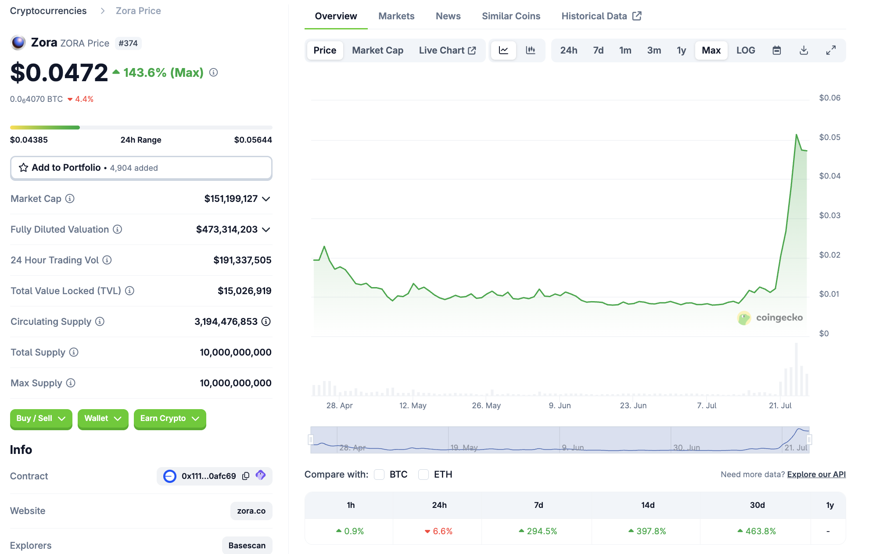Click Circulating Supply info icon
883x554 pixels.
tap(100, 321)
